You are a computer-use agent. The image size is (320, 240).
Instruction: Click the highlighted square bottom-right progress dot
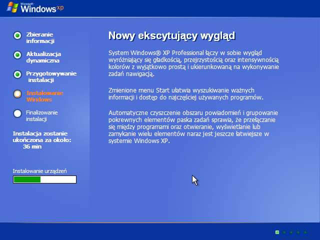coord(277,232)
